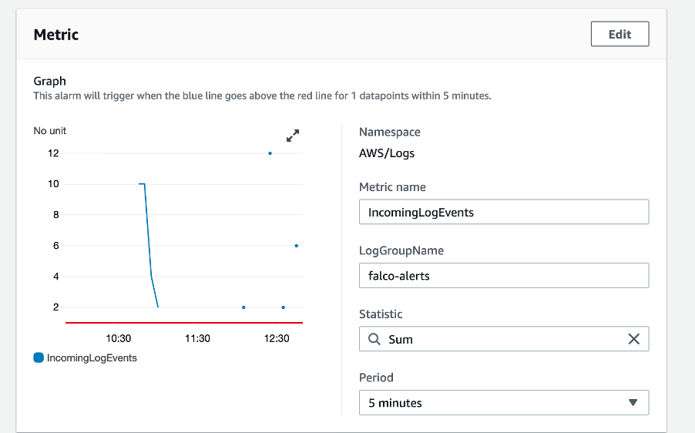Click the alarm trigger description text
This screenshot has height=433, width=695.
263,96
